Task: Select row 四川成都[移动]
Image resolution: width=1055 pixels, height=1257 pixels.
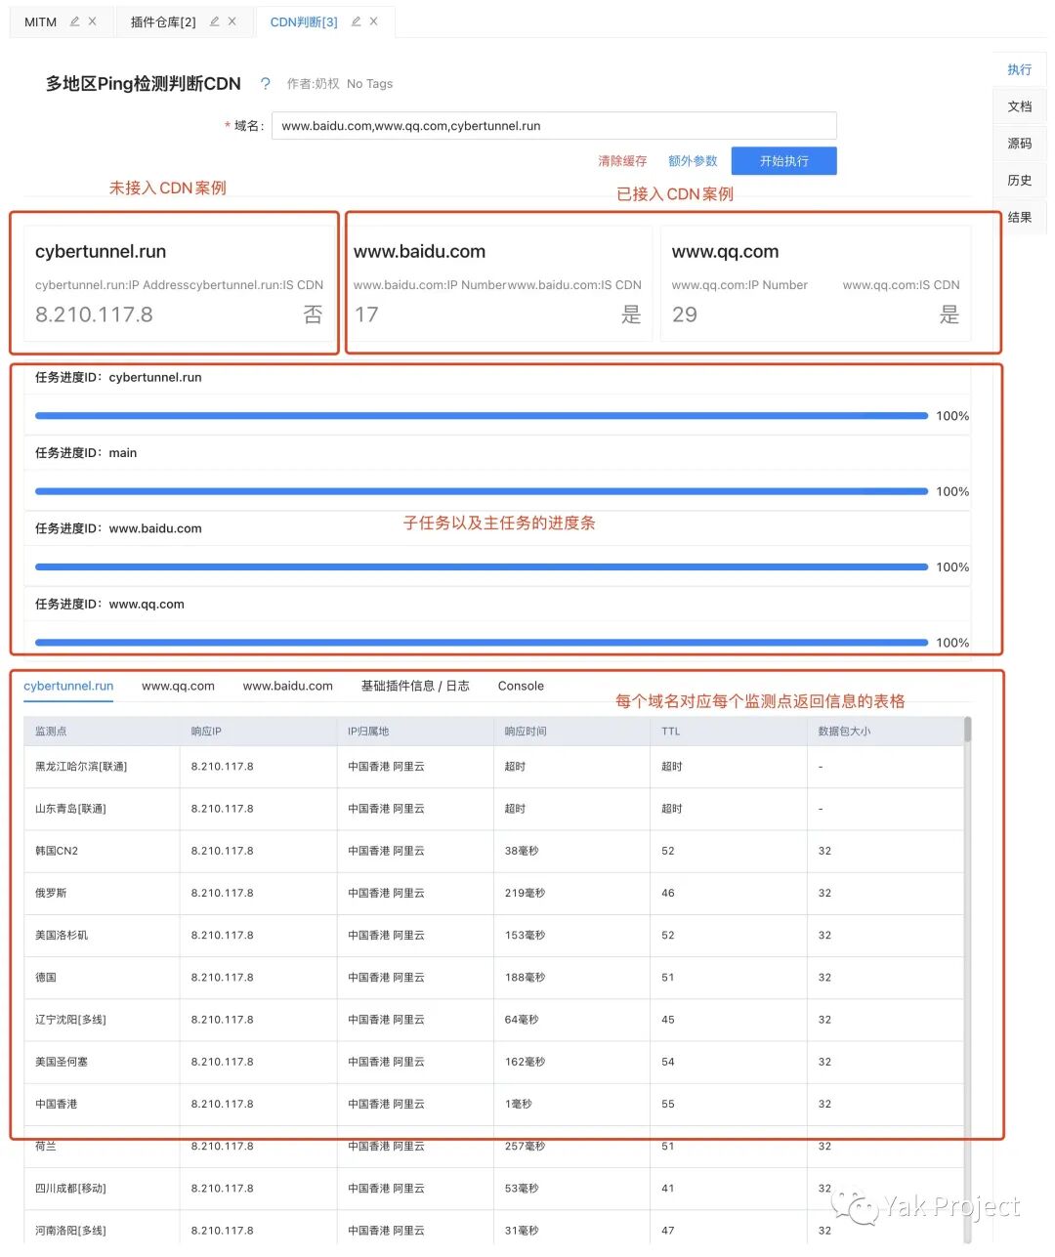Action: 493,1189
